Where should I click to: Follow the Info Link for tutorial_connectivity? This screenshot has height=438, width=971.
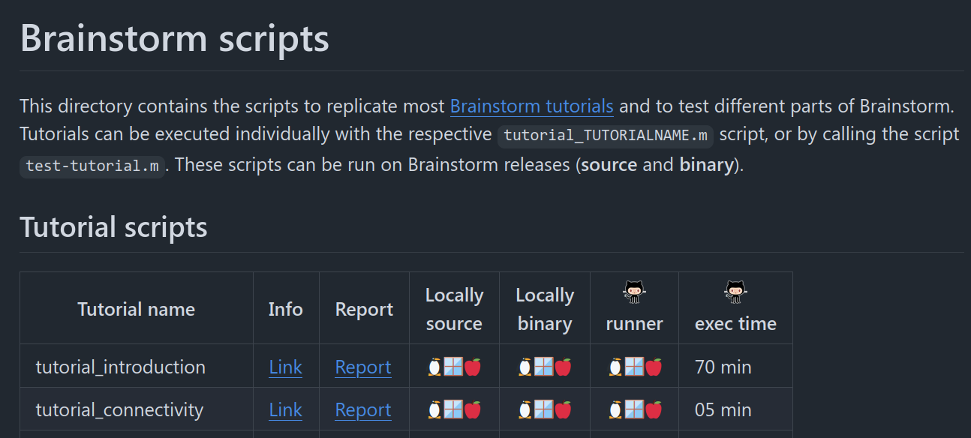tap(285, 410)
